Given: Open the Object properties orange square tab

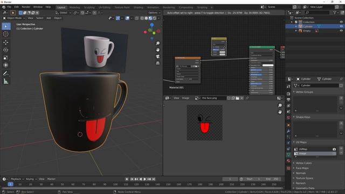Looking at the screenshot, I should (288, 125).
